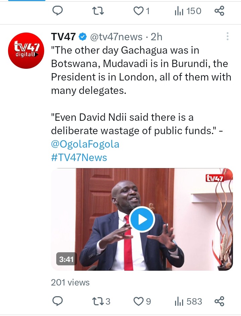Like the top tweet with 1 like

(142, 11)
